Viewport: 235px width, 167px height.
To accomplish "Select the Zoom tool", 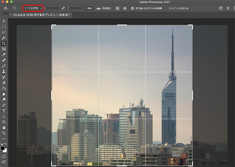I will 4,133.
